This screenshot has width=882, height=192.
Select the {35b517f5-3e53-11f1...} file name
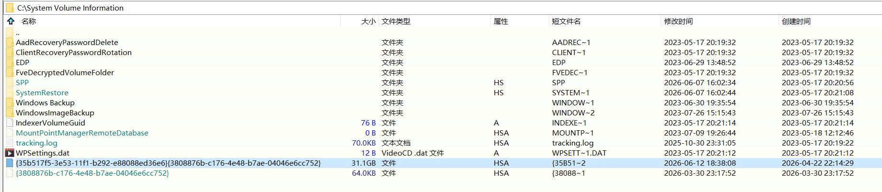tap(169, 163)
